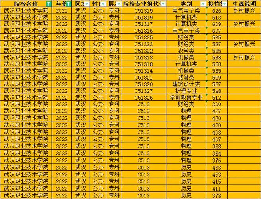Select cell with code C51320
The image size is (261, 199).
[144, 84]
